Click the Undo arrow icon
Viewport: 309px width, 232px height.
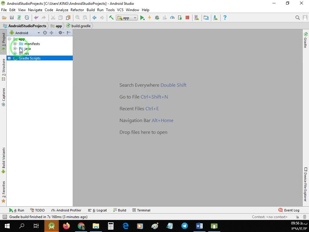click(36, 18)
